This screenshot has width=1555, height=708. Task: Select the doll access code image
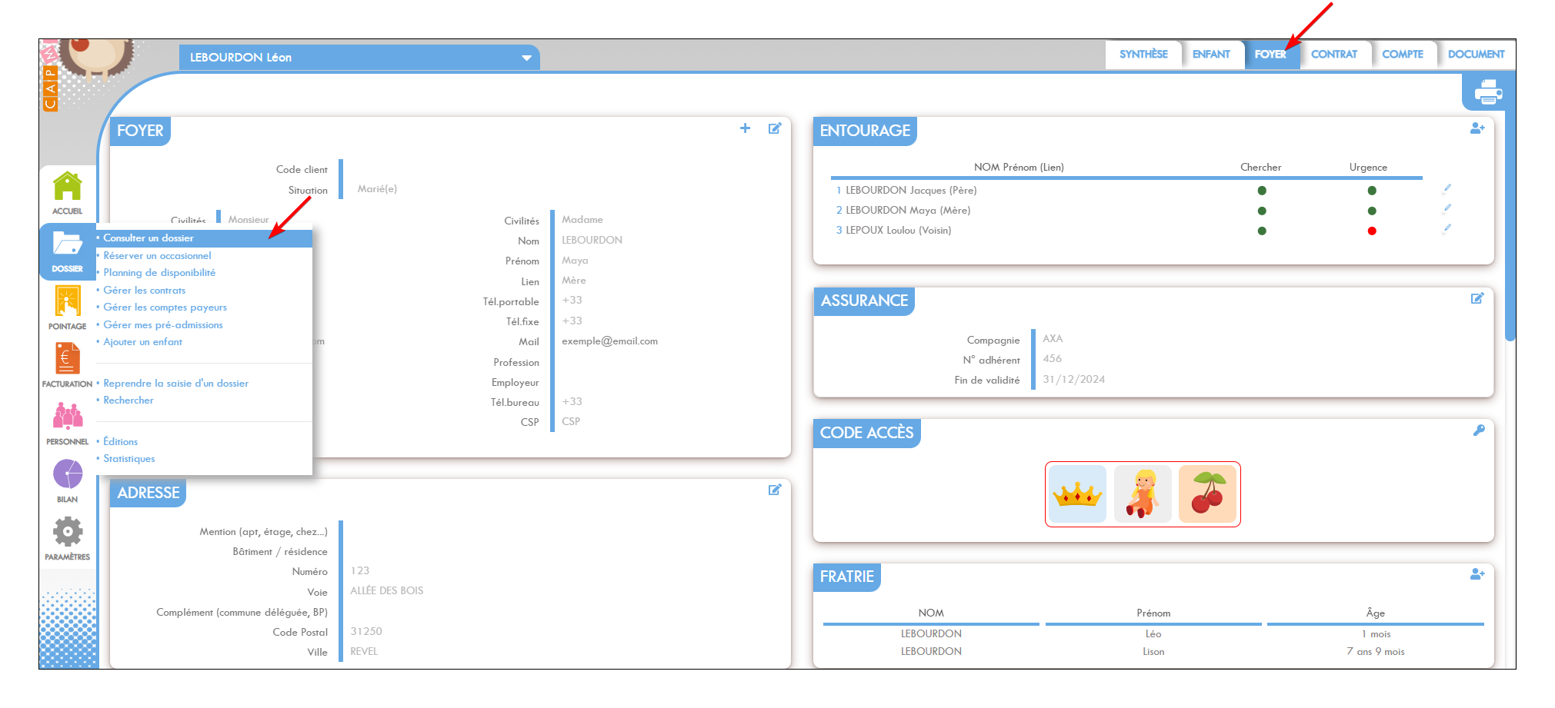[1143, 494]
